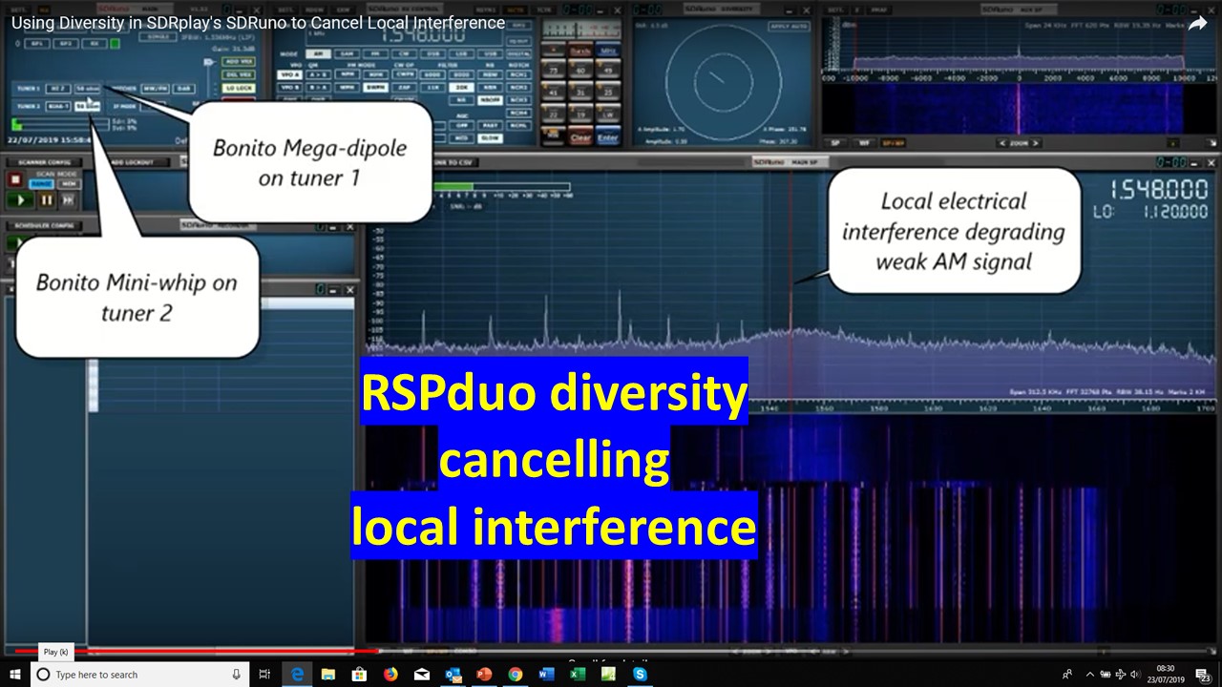This screenshot has height=687, width=1222.
Task: Toggle BIAS-T on Tuner 2
Action: [x=58, y=106]
